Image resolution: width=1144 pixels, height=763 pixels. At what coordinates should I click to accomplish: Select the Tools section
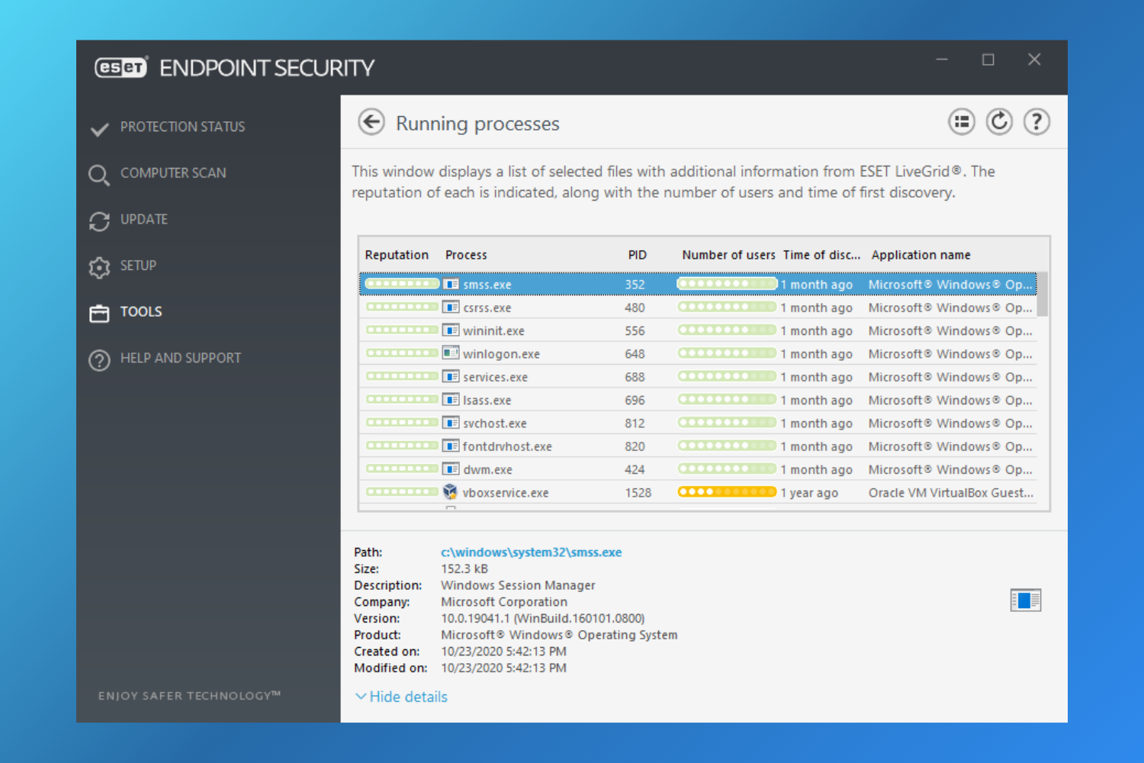click(x=141, y=312)
